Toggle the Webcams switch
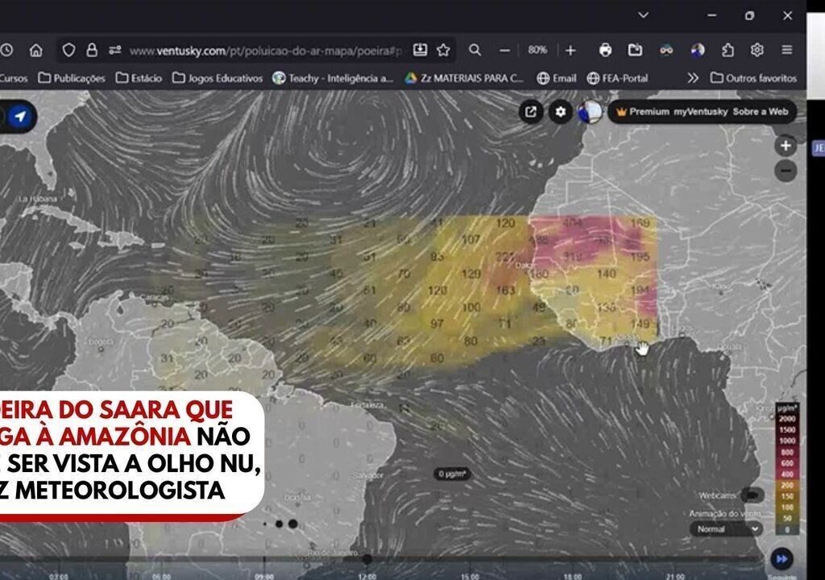 752,495
